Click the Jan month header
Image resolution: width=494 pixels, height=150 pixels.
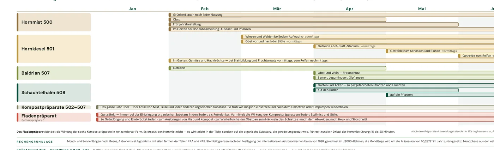click(x=132, y=9)
